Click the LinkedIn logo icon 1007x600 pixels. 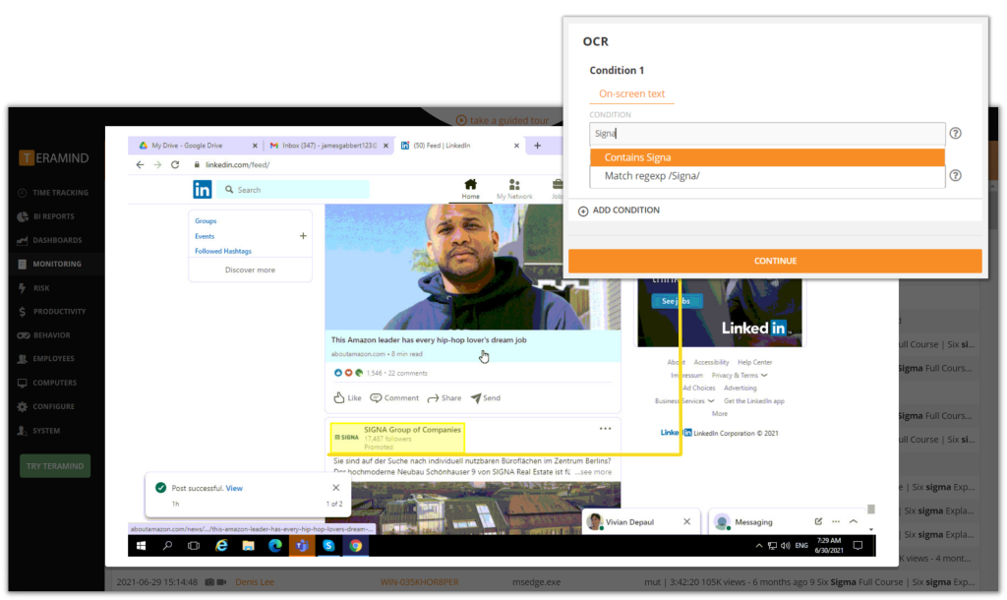(203, 190)
